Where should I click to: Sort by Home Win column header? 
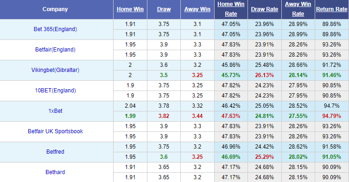(130, 9)
